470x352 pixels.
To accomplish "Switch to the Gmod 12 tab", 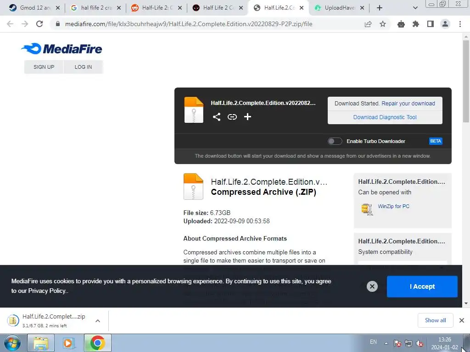I will pos(35,8).
